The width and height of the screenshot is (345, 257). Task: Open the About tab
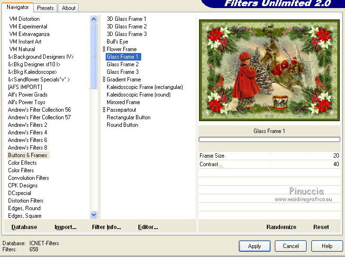click(x=68, y=8)
